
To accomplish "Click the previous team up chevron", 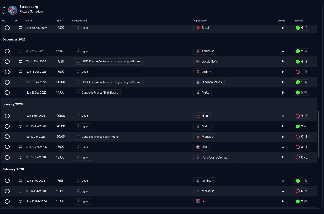I will [x=4, y=7].
